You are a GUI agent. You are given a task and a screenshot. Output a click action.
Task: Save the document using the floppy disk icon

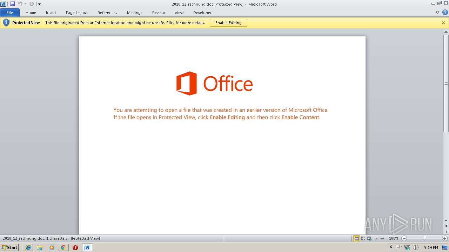pos(13,4)
